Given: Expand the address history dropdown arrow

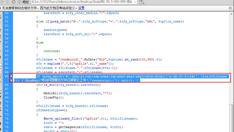Looking at the screenshot, I should 135,2.
